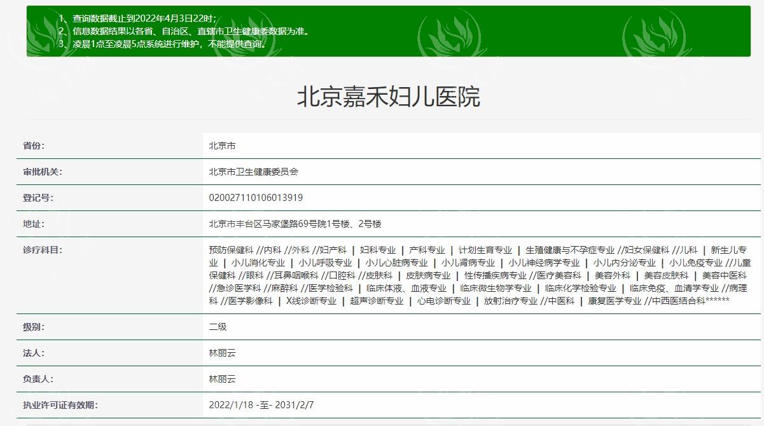Click notice line about 2022年4月3日22时 data cutoff
The height and width of the screenshot is (426, 764).
(137, 18)
